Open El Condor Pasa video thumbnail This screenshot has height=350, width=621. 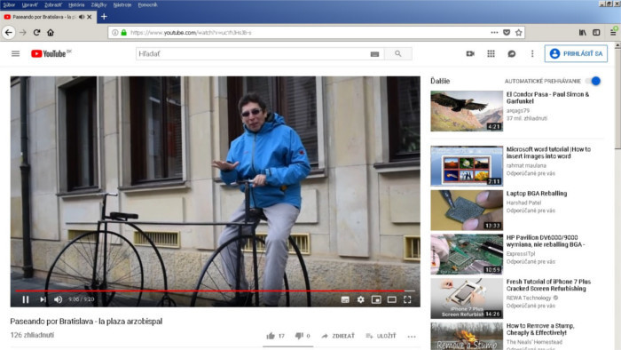pyautogui.click(x=467, y=111)
